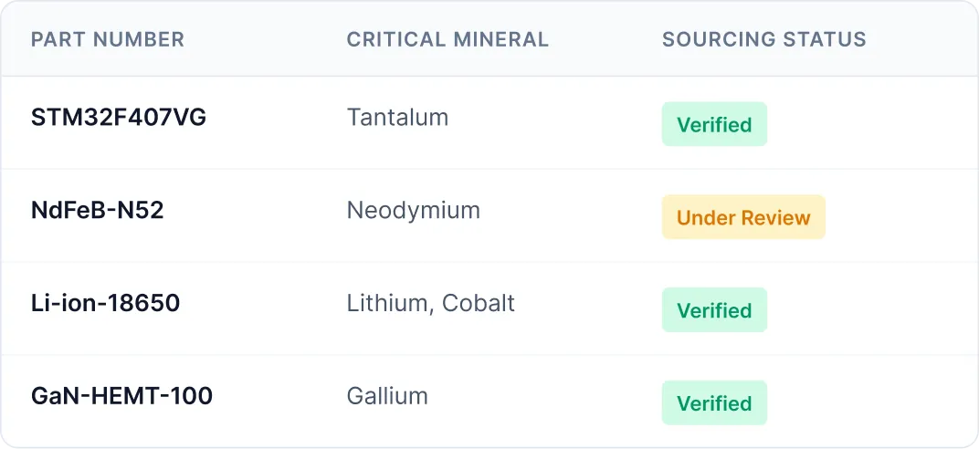Image resolution: width=979 pixels, height=449 pixels.
Task: Select the Li-ion-18650 part number
Action: [x=106, y=304]
